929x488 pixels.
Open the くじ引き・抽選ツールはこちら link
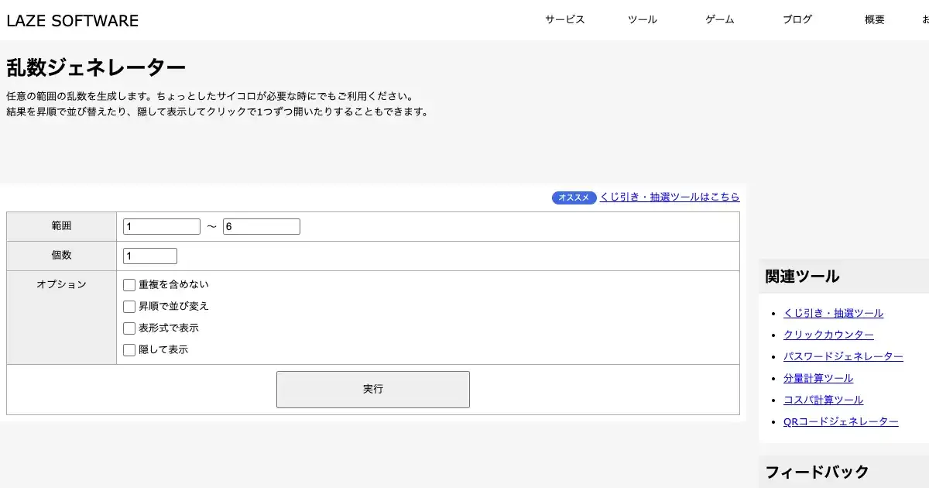click(669, 198)
